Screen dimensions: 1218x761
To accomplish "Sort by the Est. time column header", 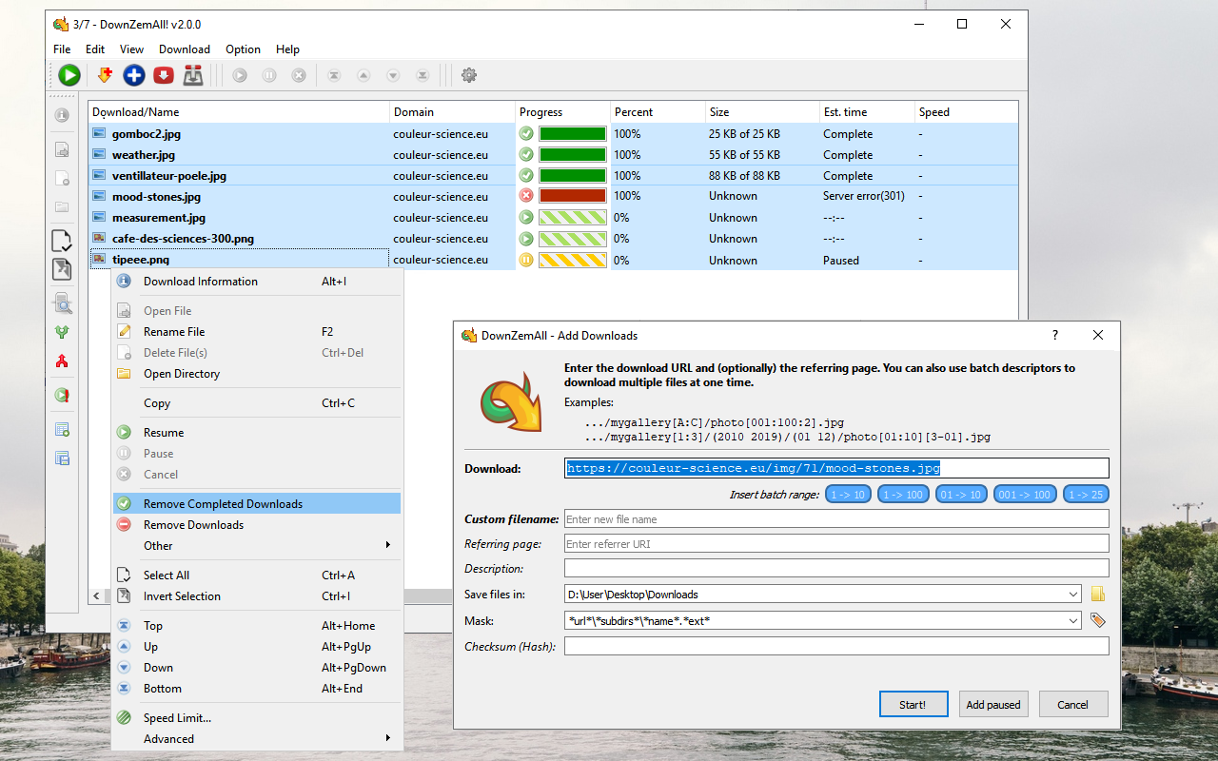I will [x=867, y=112].
